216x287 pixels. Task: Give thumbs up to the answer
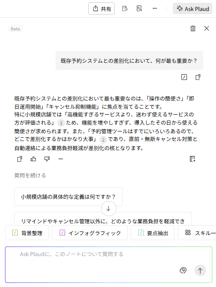[33, 159]
